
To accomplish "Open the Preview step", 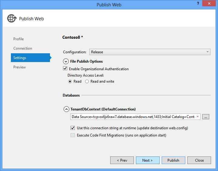I will pyautogui.click(x=19, y=67).
